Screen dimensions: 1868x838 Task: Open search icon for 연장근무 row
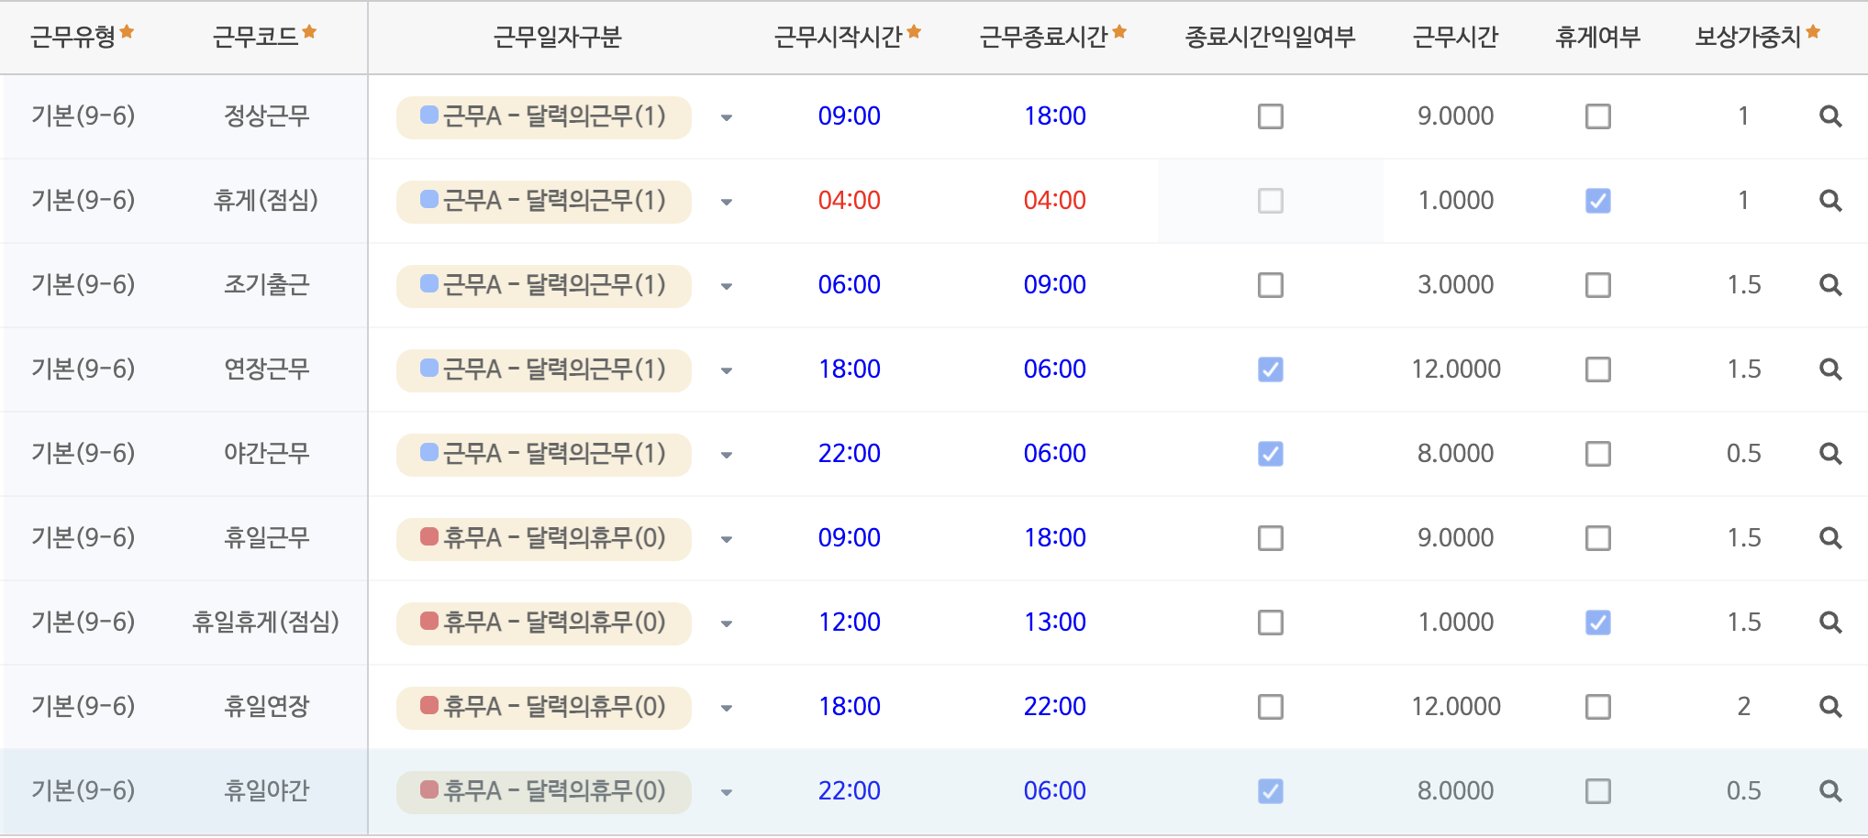click(1830, 369)
